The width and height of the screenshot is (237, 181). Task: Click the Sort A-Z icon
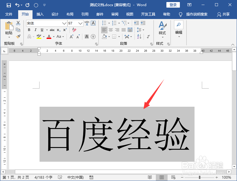[x=139, y=37]
